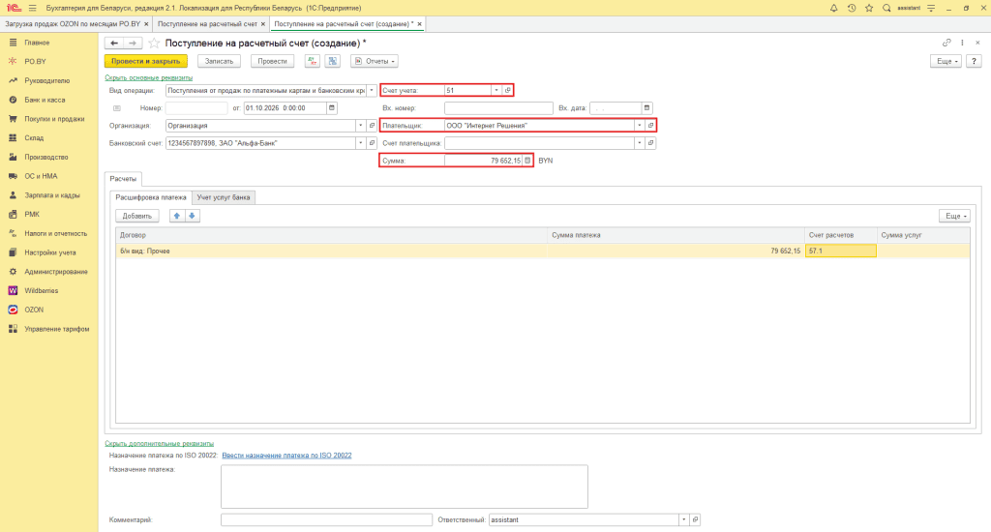Select Расшифровка платежа tab
Viewport: 991px width, 532px height.
point(150,197)
